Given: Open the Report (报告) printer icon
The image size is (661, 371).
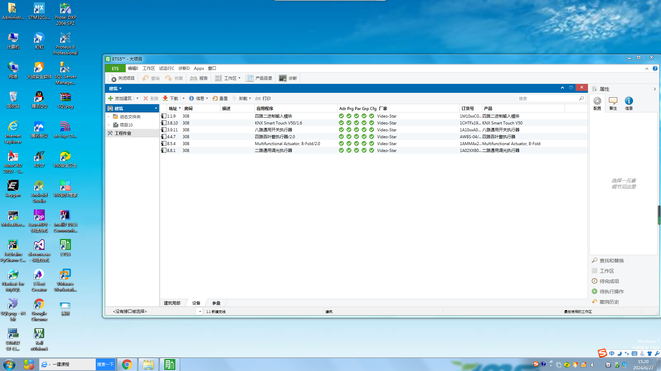Looking at the screenshot, I should (x=194, y=78).
